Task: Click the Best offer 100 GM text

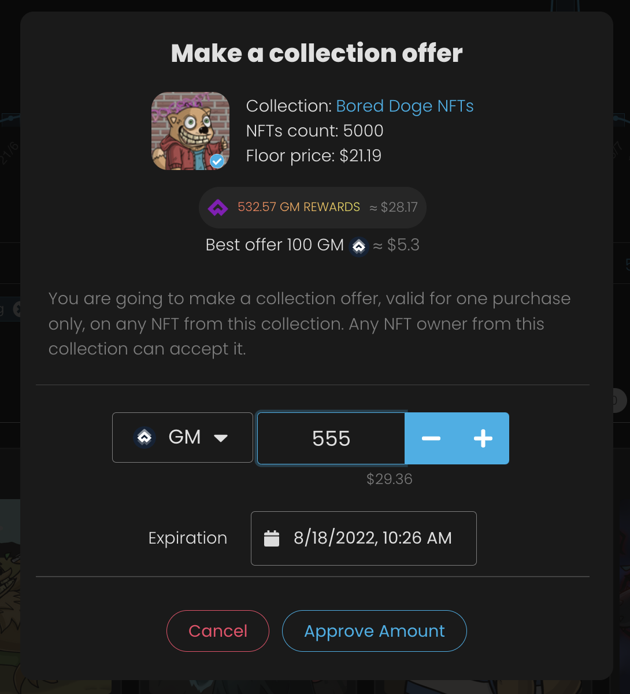Action: click(x=275, y=245)
